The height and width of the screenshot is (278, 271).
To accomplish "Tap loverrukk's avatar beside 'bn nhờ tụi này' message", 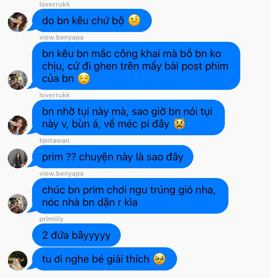I will pyautogui.click(x=18, y=125).
